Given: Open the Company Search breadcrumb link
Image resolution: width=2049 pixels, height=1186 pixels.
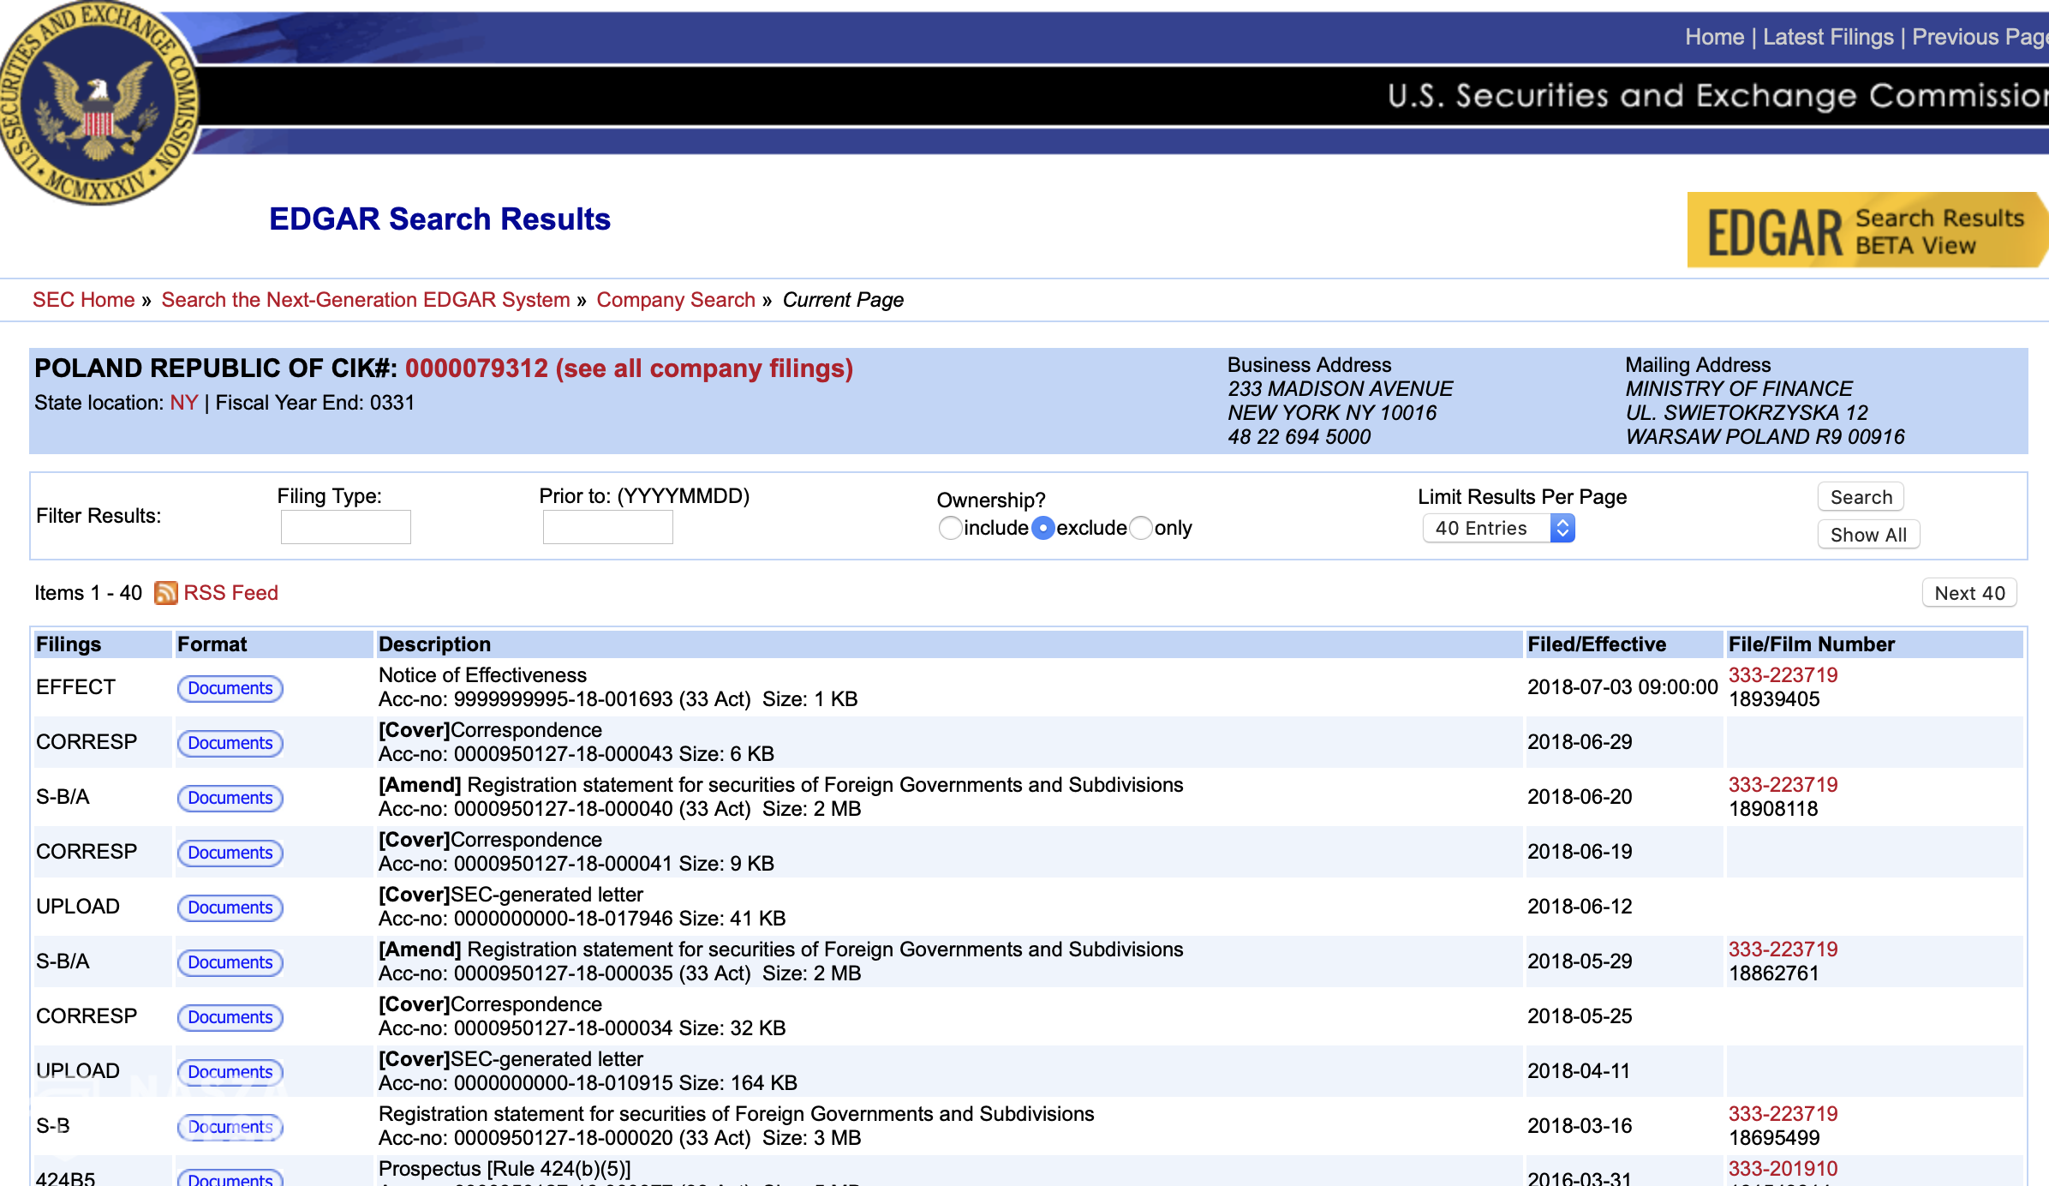Looking at the screenshot, I should (676, 300).
